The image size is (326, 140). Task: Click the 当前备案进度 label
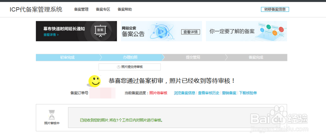[x=137, y=93]
